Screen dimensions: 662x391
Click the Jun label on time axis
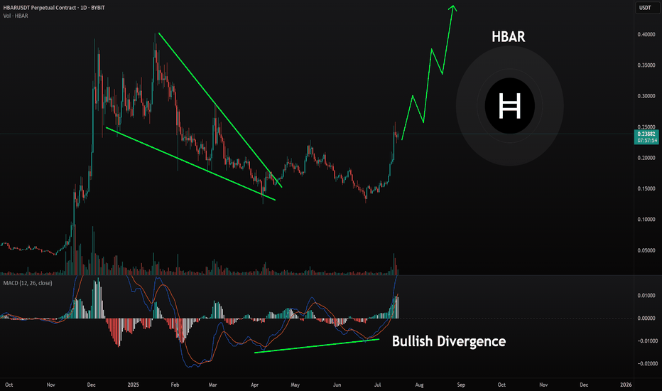click(x=337, y=385)
